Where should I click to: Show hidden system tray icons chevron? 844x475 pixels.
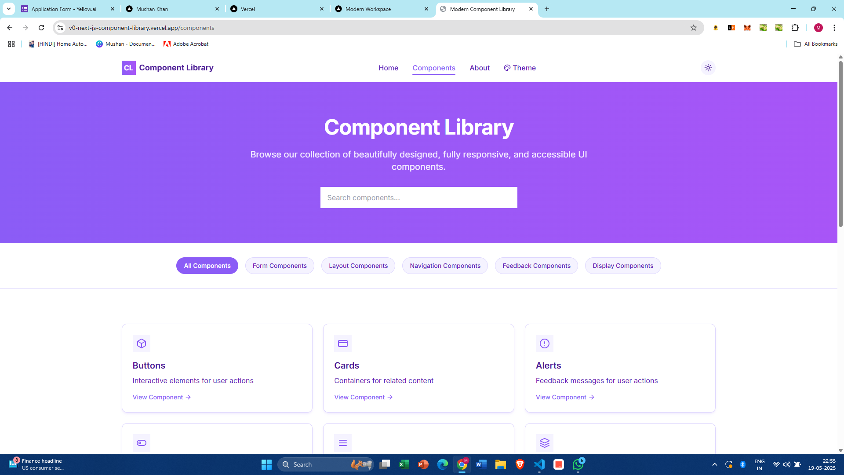715,464
